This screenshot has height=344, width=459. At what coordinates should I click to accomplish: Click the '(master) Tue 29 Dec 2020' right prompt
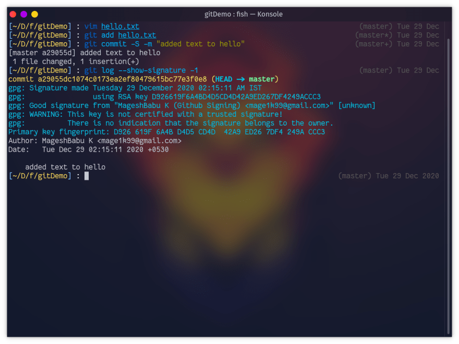pyautogui.click(x=389, y=176)
